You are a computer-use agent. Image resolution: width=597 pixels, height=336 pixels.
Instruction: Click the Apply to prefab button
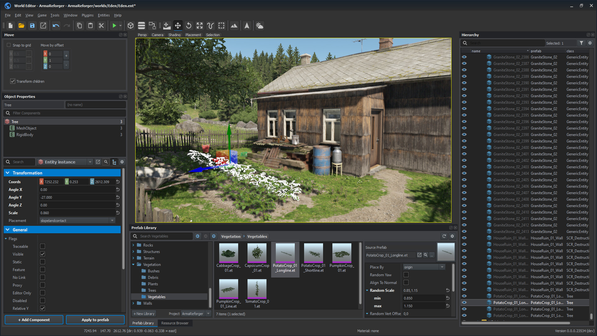coord(95,320)
